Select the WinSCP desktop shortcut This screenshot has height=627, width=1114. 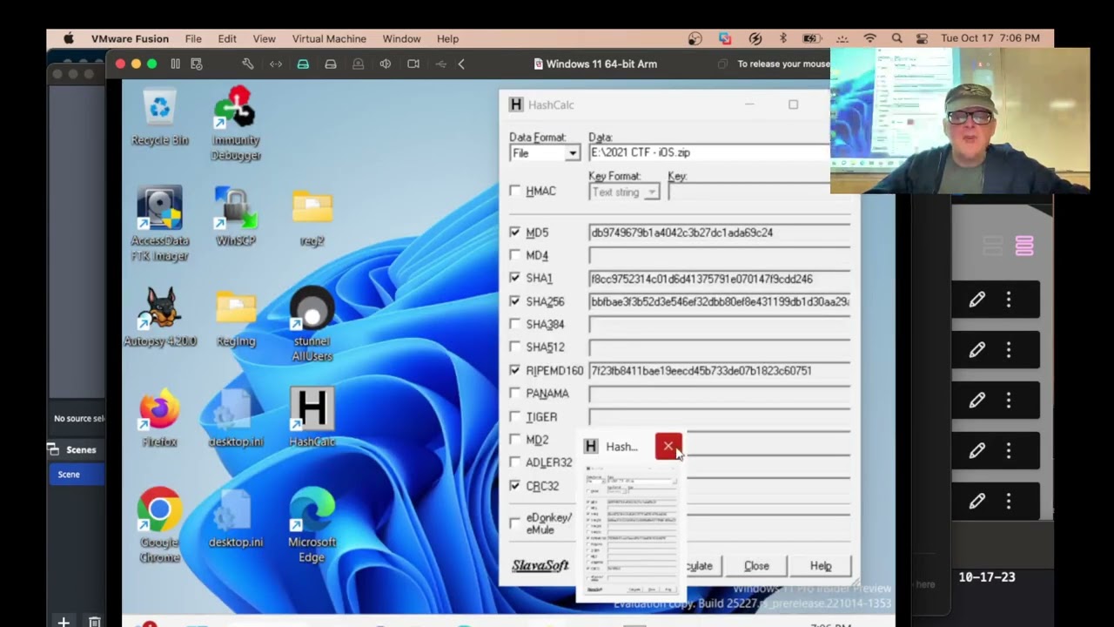click(x=235, y=216)
